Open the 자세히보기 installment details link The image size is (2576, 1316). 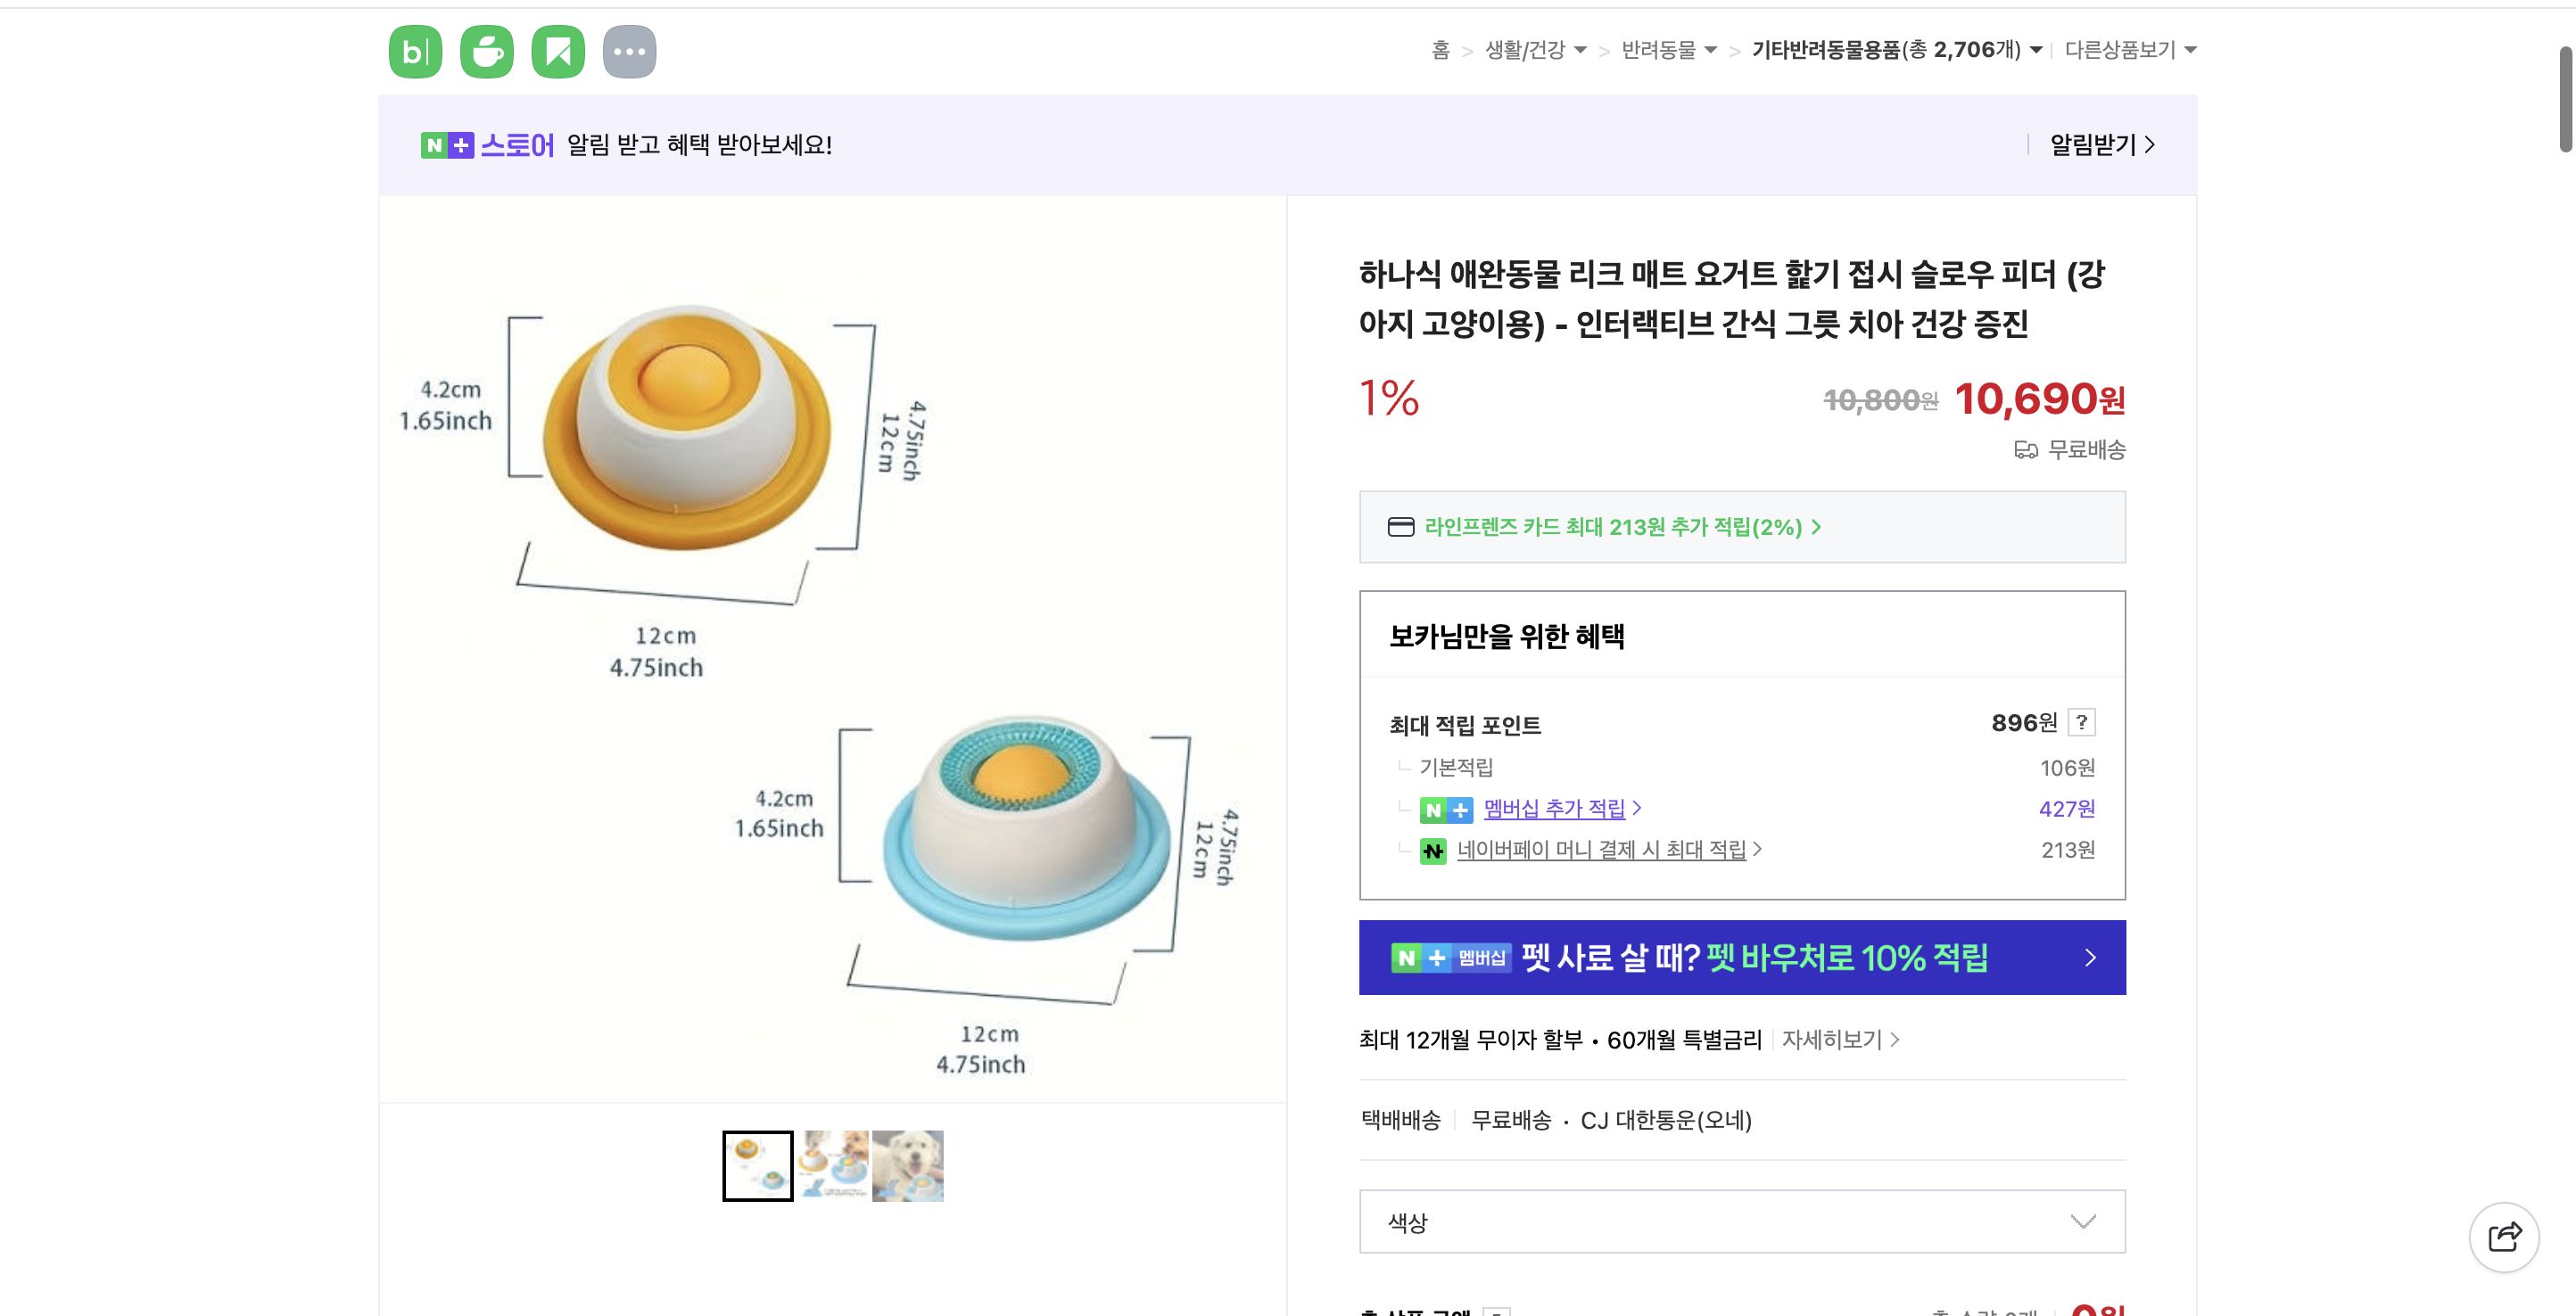(1837, 1040)
